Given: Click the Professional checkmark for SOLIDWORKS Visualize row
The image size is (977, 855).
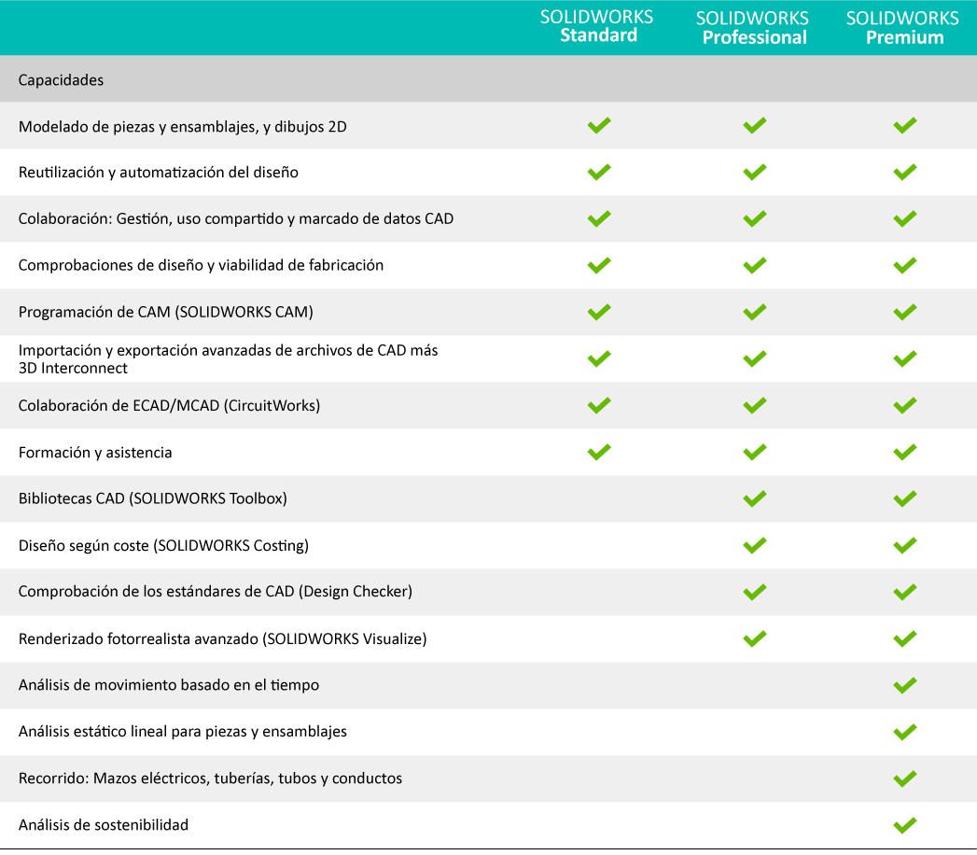Looking at the screenshot, I should [x=755, y=638].
